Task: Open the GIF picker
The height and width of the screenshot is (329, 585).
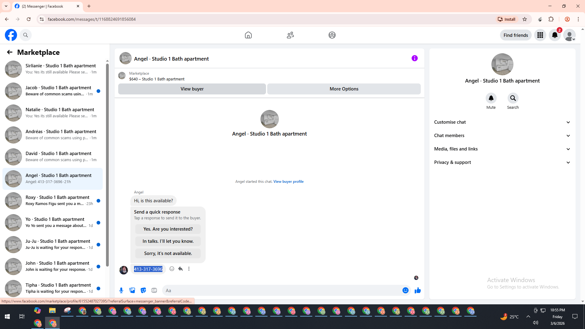Action: pos(154,290)
